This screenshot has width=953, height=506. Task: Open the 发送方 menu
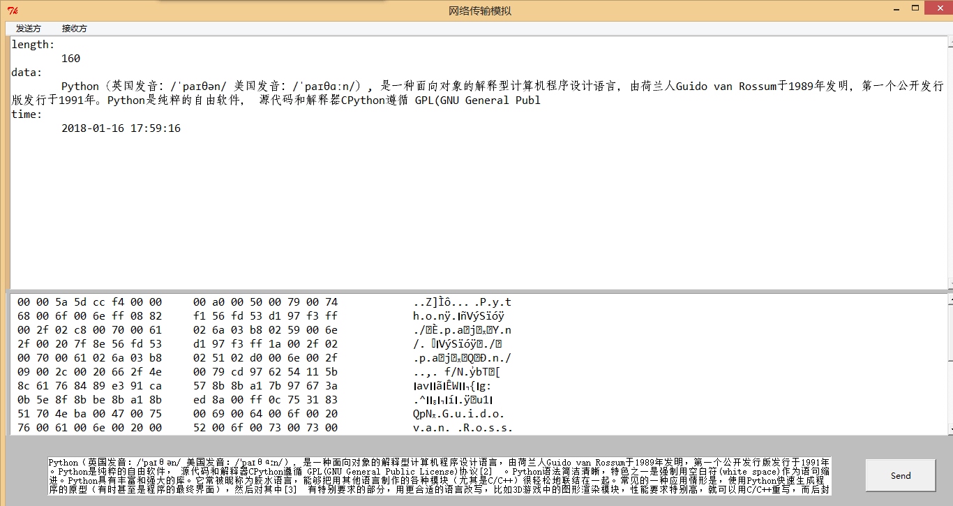coord(29,29)
